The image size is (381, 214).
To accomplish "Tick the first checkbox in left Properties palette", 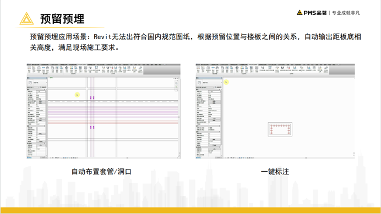I will pos(37,128).
